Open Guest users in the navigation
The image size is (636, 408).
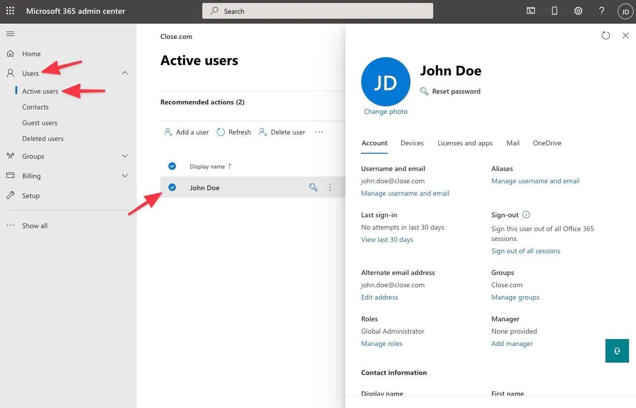click(x=39, y=123)
